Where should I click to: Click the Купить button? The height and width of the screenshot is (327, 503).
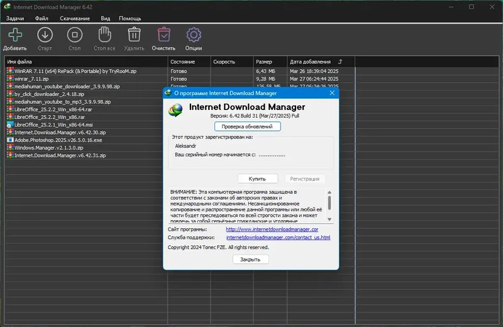pos(257,179)
